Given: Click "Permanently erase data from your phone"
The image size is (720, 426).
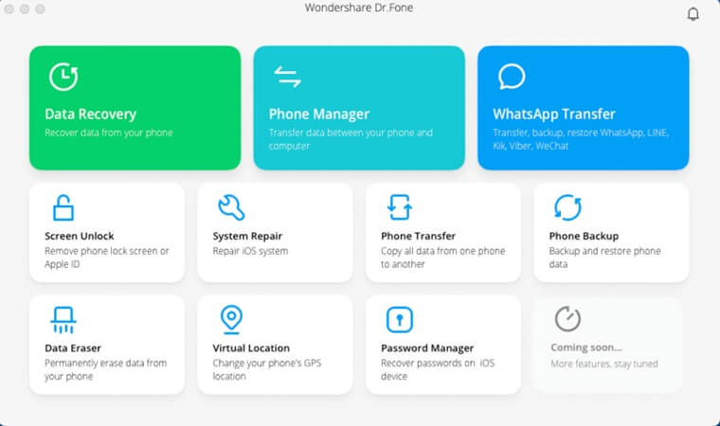Looking at the screenshot, I should [x=105, y=369].
